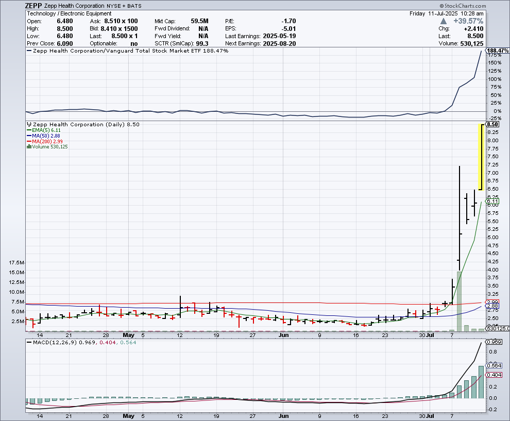Click Last Earnings date 2025-05-19
Image resolution: width=510 pixels, height=421 pixels.
[x=279, y=36]
